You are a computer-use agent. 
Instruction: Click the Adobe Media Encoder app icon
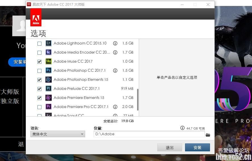click(x=48, y=52)
